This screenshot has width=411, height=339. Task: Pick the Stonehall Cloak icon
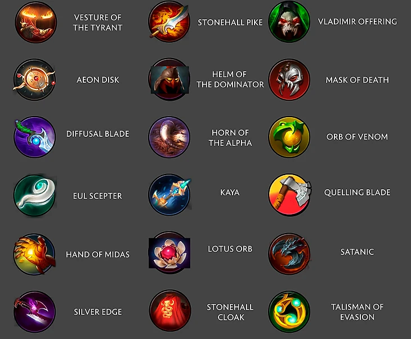click(x=170, y=311)
